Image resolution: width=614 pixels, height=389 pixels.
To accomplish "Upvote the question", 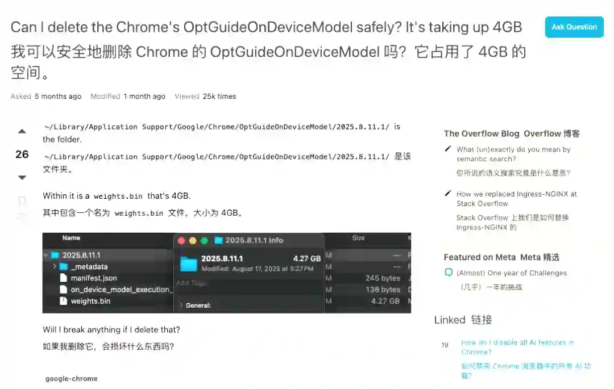I will click(22, 131).
